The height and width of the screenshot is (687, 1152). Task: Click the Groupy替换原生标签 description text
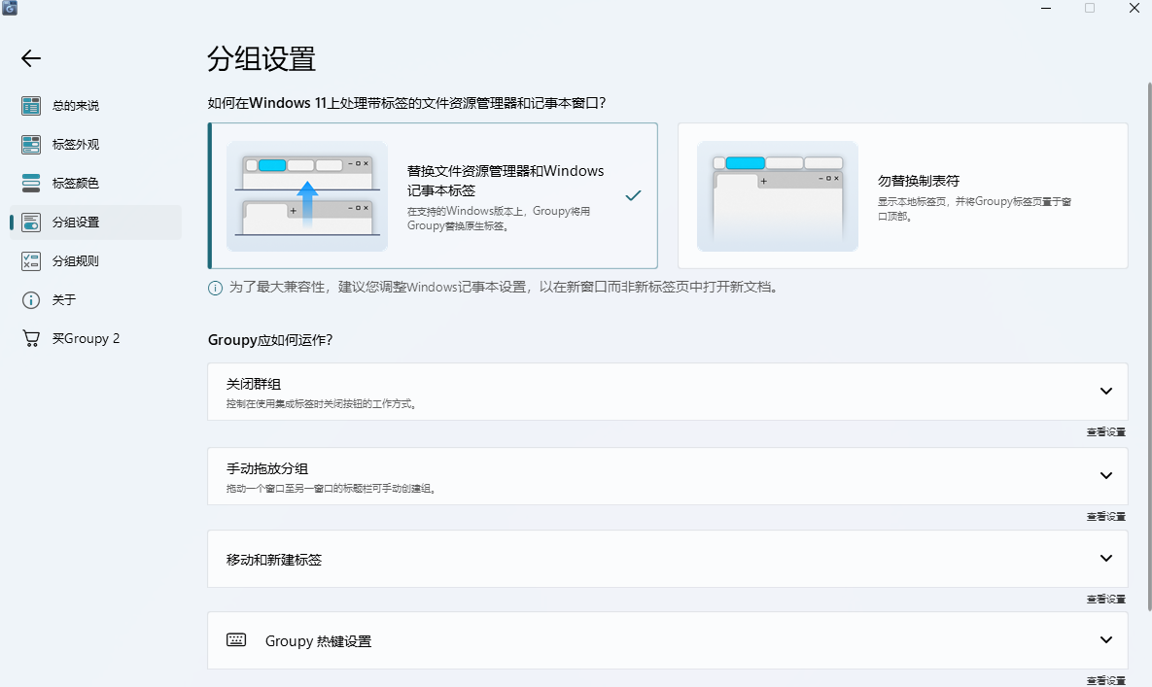[499, 219]
